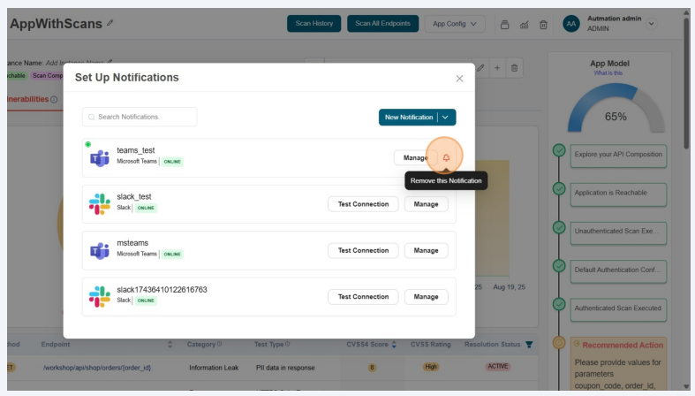
Task: Open the bar chart analytics icon
Action: click(525, 25)
